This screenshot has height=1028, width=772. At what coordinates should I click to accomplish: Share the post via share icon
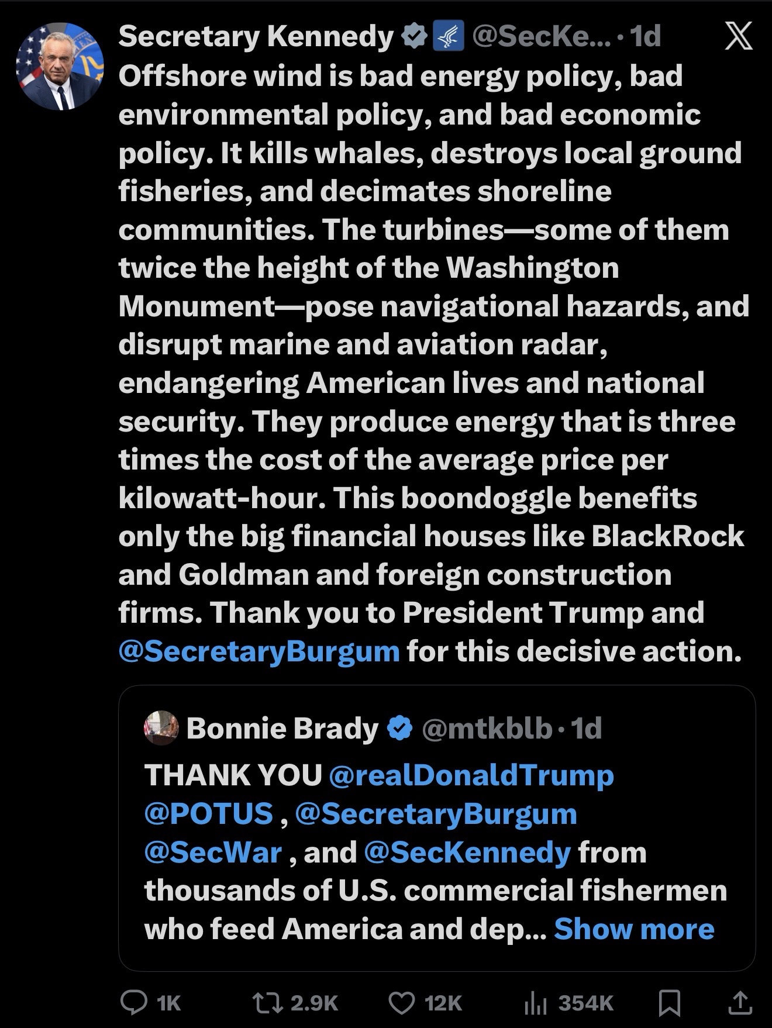tap(739, 1003)
